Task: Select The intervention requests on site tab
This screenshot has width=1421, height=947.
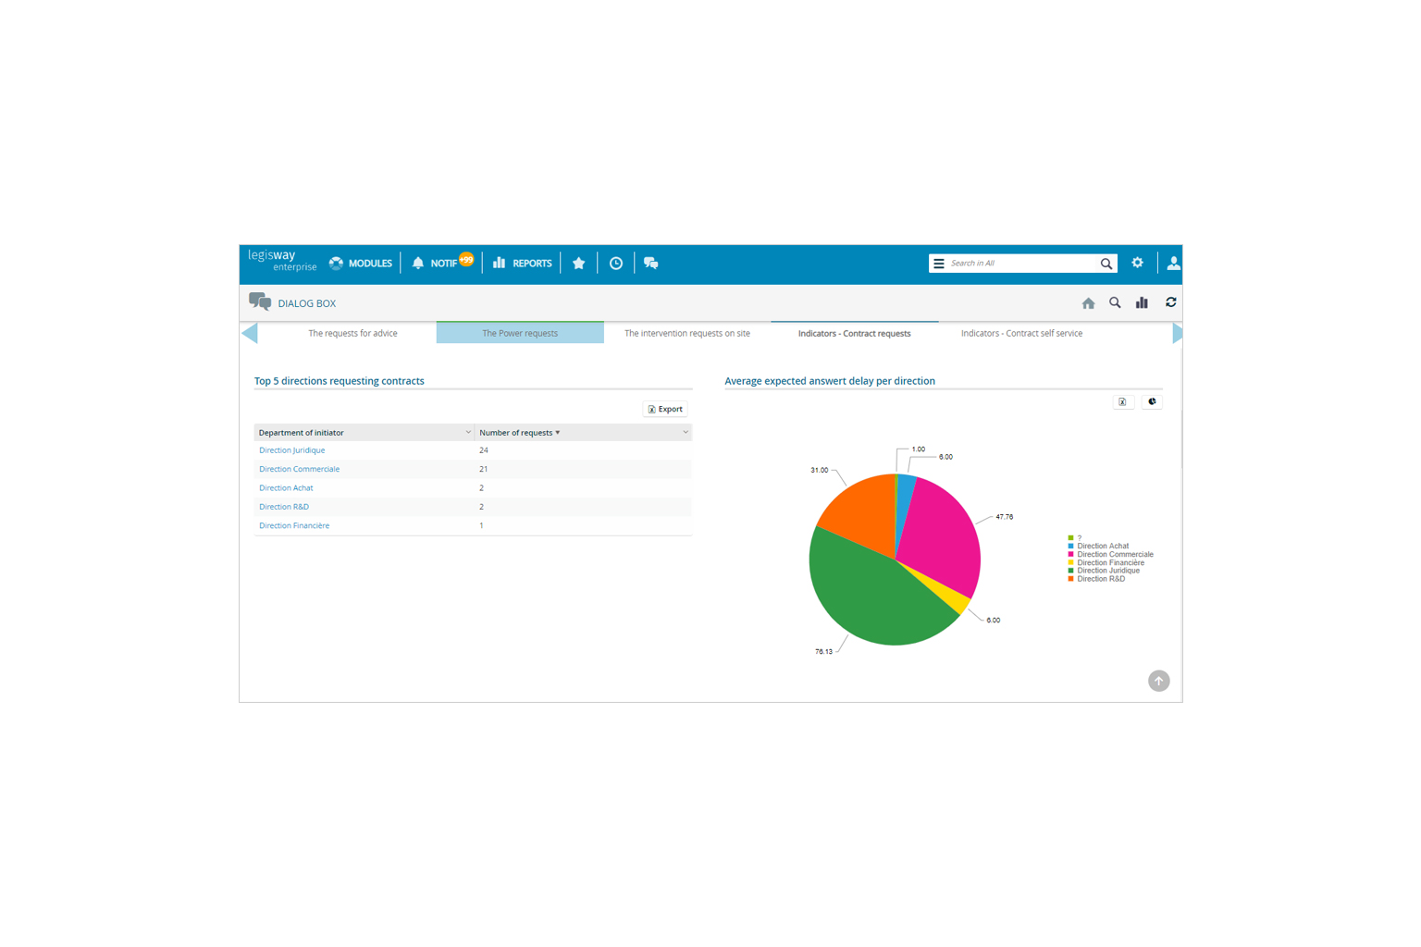Action: [686, 334]
